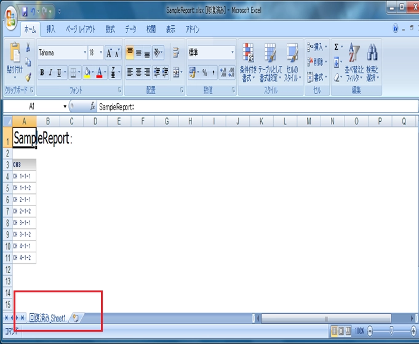The image size is (419, 344).
Task: Increase font size with large A
Action: [109, 53]
